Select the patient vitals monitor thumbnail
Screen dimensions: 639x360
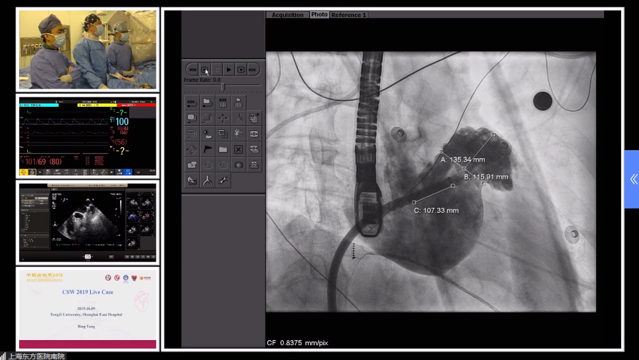(88, 136)
